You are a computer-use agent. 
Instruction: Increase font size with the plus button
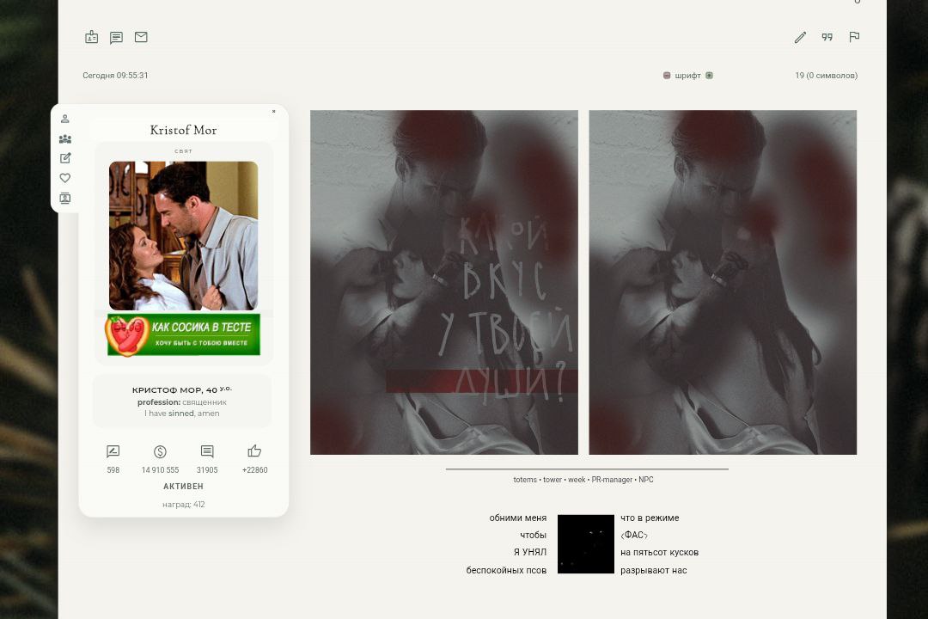709,76
